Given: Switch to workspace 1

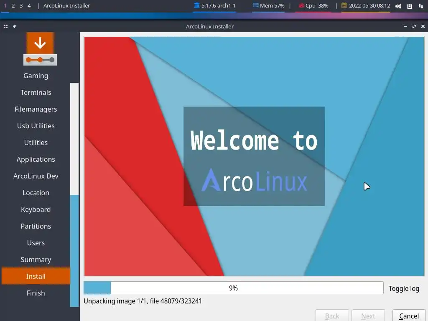Looking at the screenshot, I should click(5, 5).
